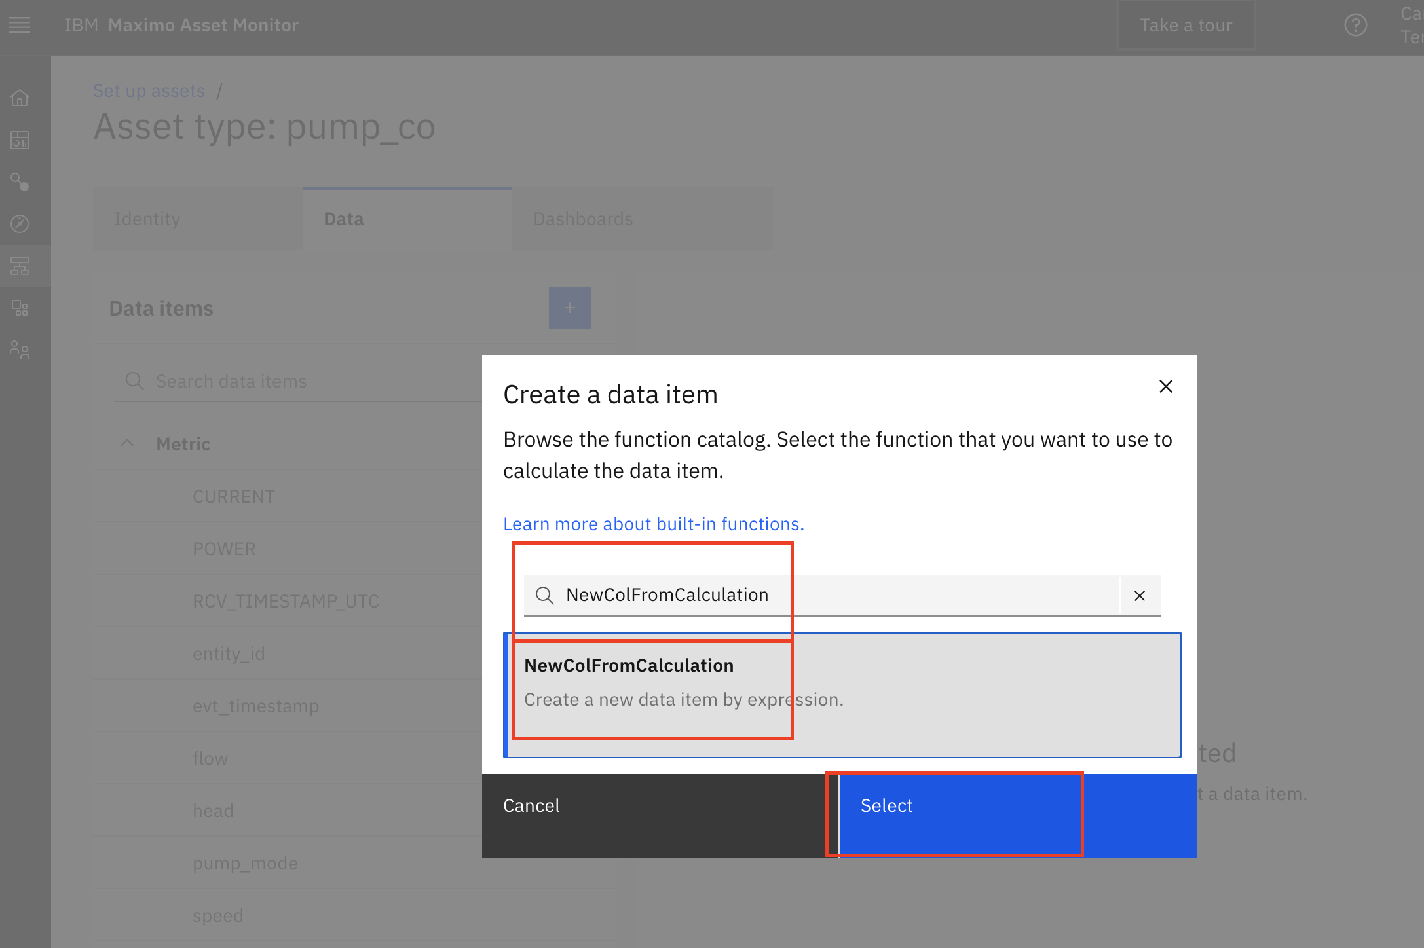
Task: Open the Users sidebar icon
Action: click(20, 350)
